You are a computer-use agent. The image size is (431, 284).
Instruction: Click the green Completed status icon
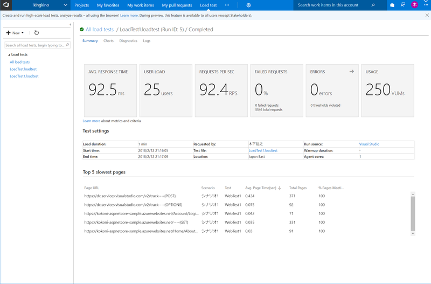82,30
